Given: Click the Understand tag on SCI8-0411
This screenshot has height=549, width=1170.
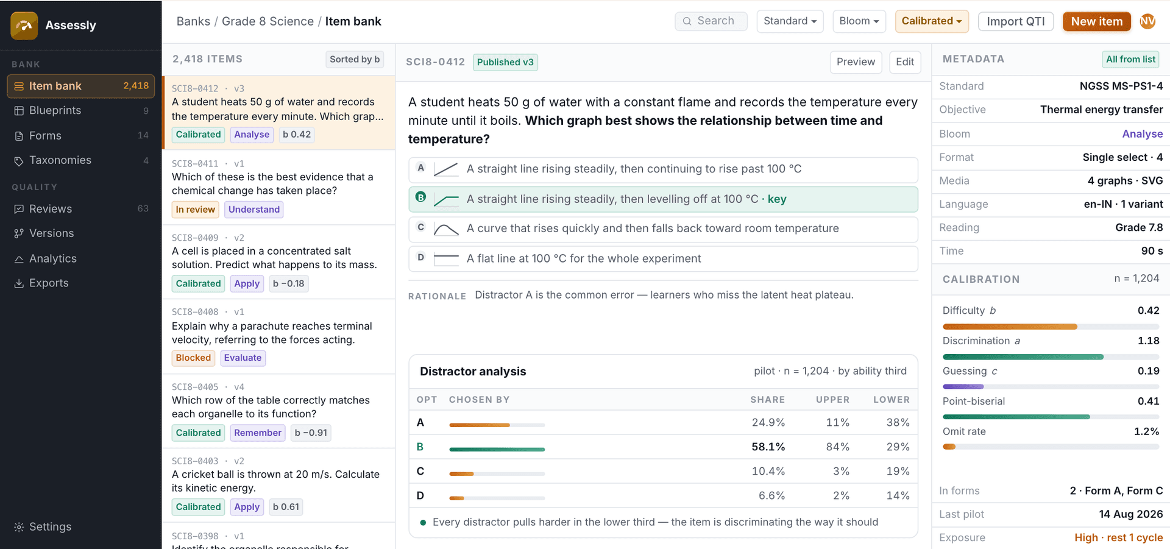Looking at the screenshot, I should (254, 210).
